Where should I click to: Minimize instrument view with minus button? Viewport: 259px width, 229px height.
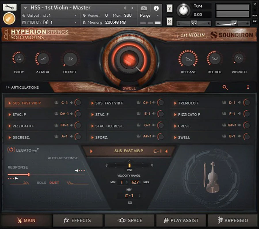pos(255,10)
